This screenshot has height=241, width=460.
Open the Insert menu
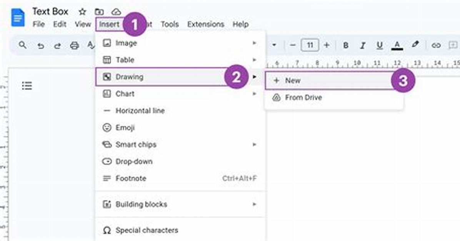[x=109, y=24]
